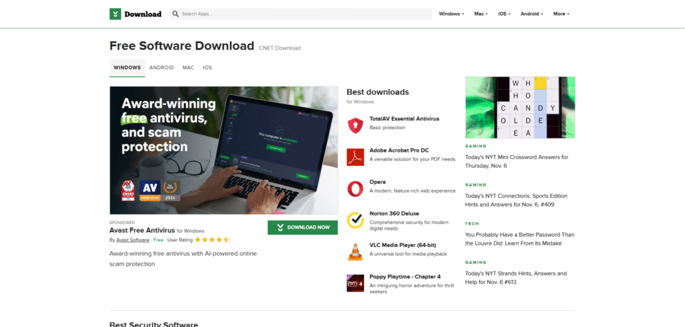Click GAMING label above Strands article
The height and width of the screenshot is (327, 685).
click(476, 262)
